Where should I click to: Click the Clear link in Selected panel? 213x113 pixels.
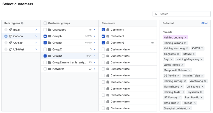[204, 23]
